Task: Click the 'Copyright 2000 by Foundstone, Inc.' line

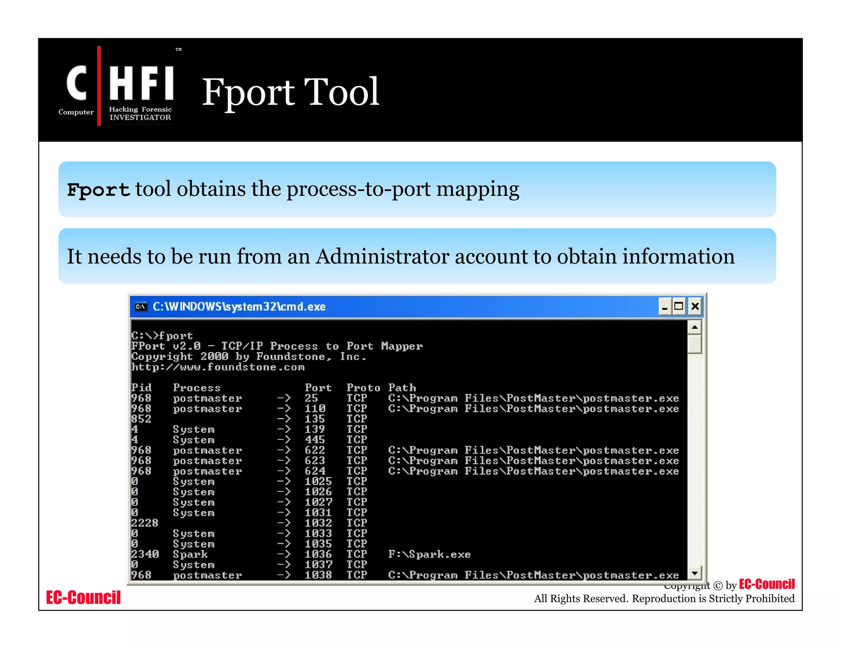Action: pos(248,356)
